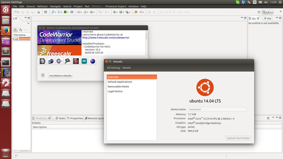Open the freescale.com/codewarrior link

106,38
